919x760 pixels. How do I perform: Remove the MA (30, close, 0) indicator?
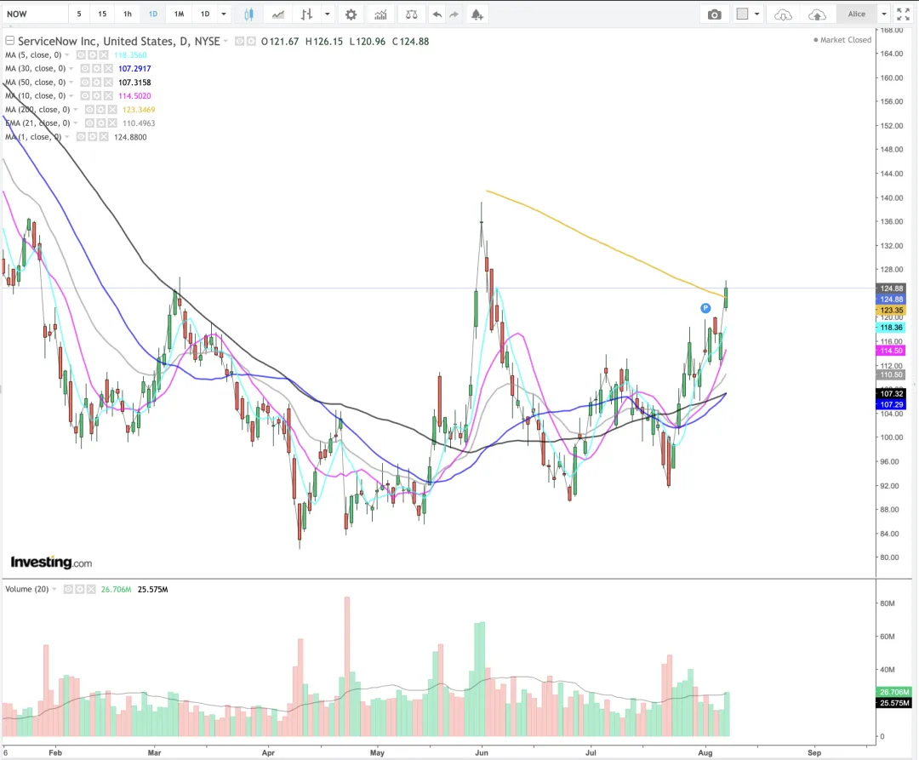click(108, 69)
